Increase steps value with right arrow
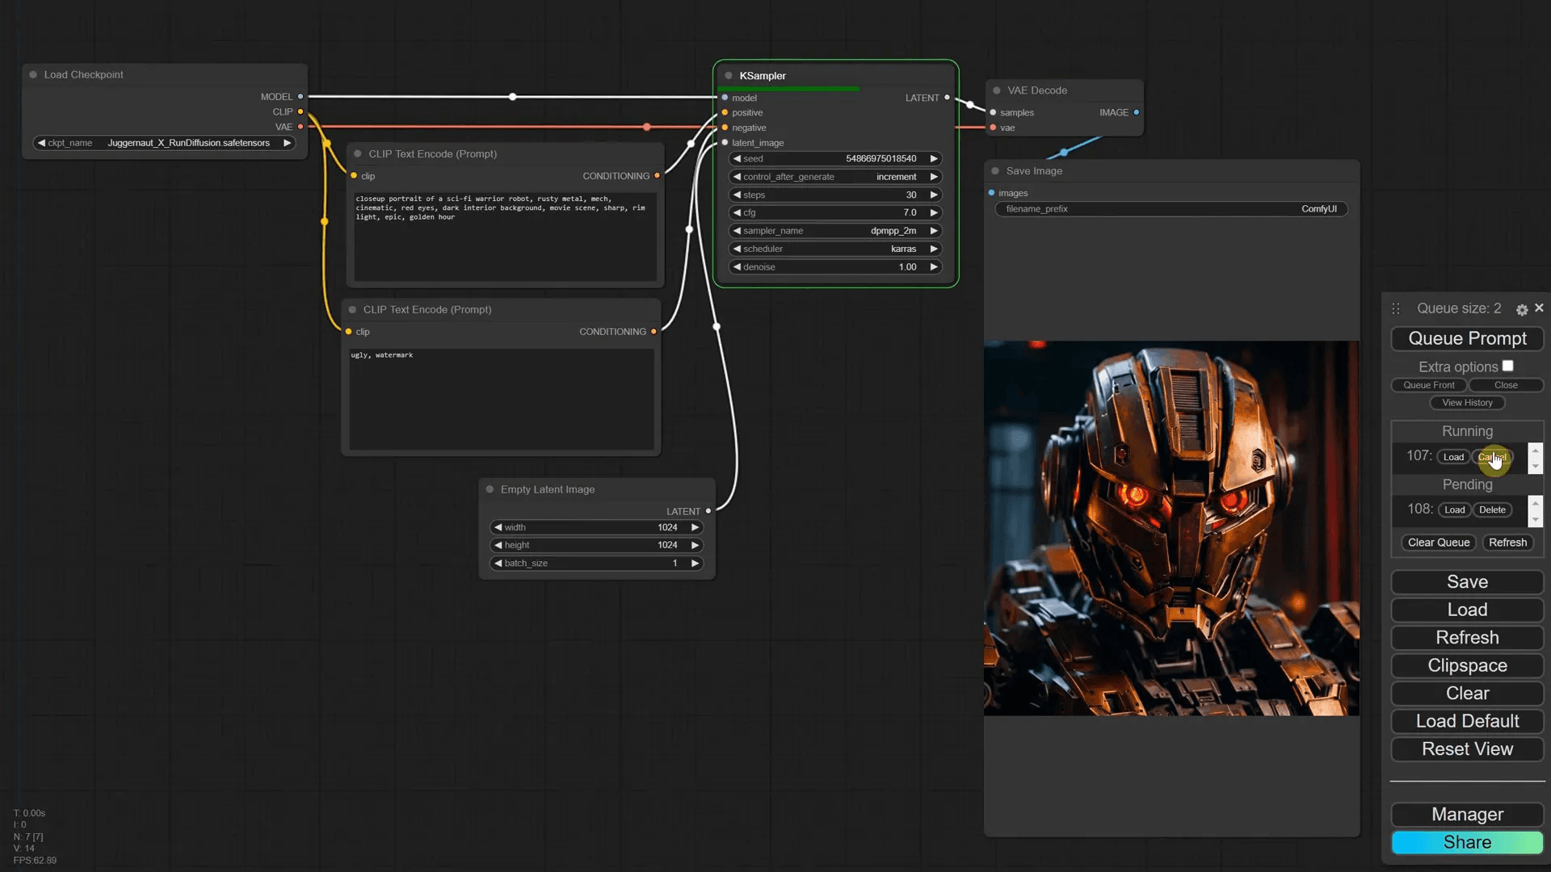Image resolution: width=1551 pixels, height=872 pixels. pos(934,195)
